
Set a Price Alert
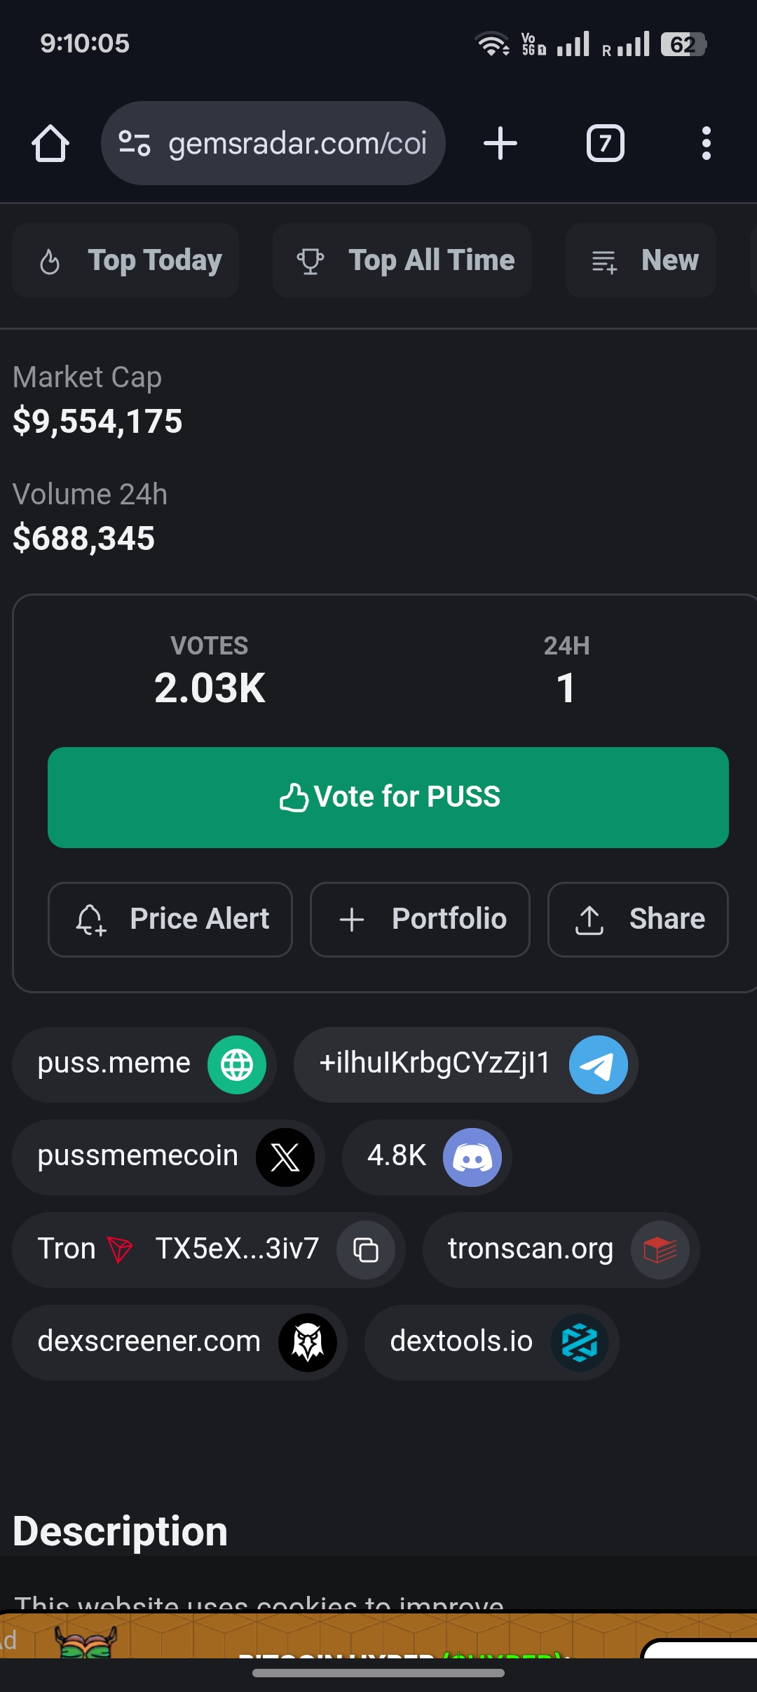pos(170,920)
